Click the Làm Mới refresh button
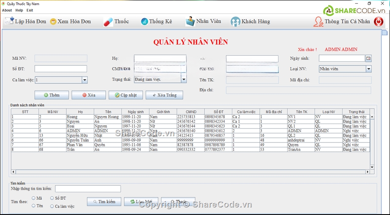This screenshot has width=390, height=215. pos(141,202)
